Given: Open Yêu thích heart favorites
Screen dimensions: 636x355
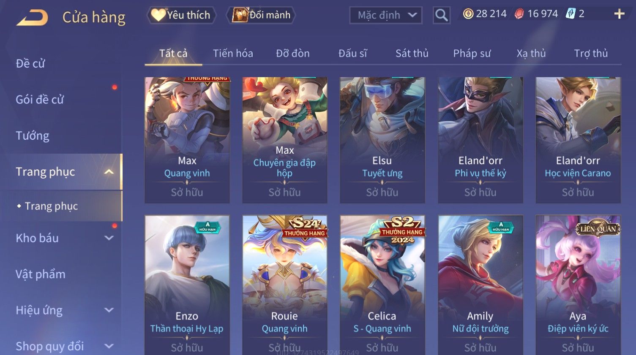Looking at the screenshot, I should tap(182, 15).
